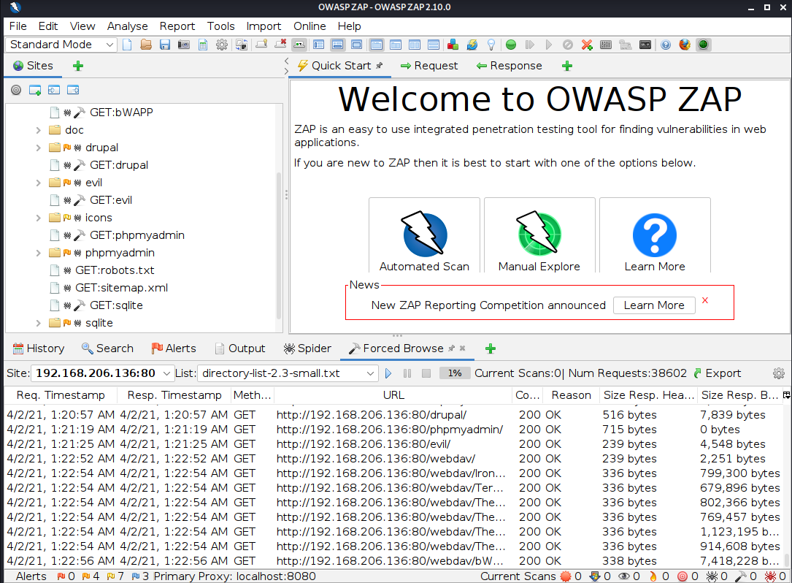Expand the icons folder in Sites tree

point(39,218)
